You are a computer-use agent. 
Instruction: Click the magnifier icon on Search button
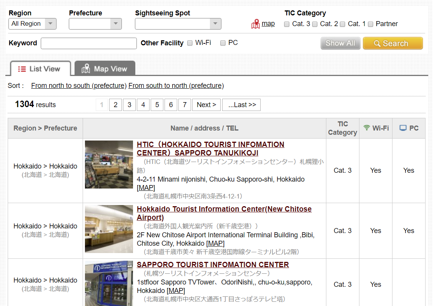point(377,43)
